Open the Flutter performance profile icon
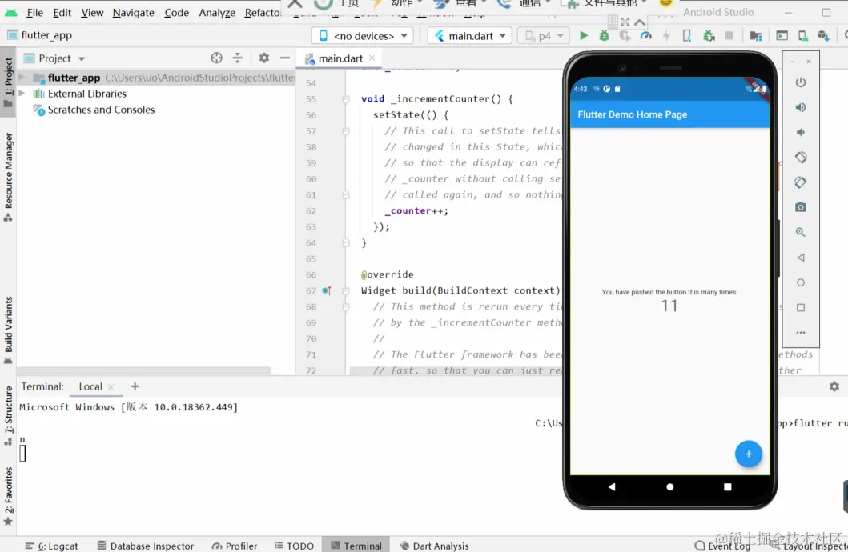This screenshot has height=552, width=848. (645, 36)
